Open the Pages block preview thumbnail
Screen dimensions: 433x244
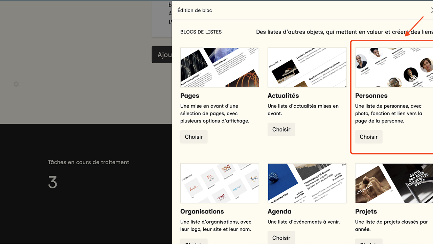(220, 67)
